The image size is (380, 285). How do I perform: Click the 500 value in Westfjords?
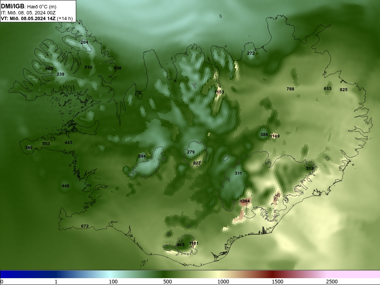click(x=49, y=69)
